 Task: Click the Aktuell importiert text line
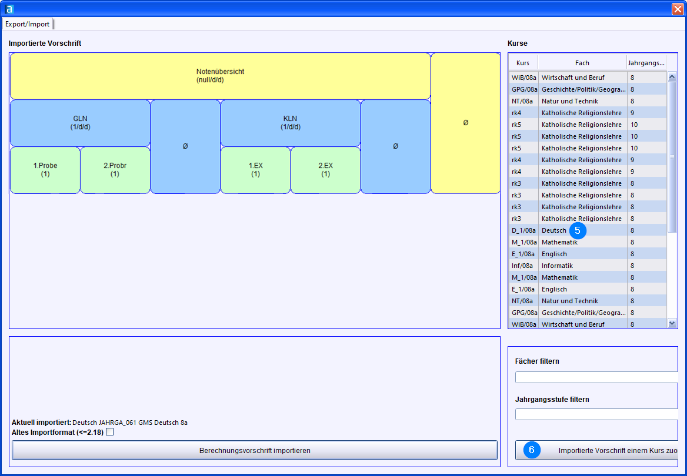[99, 423]
